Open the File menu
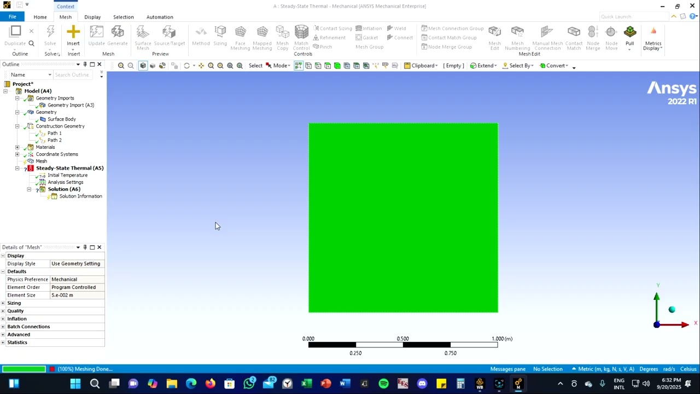700x394 pixels. pyautogui.click(x=13, y=17)
